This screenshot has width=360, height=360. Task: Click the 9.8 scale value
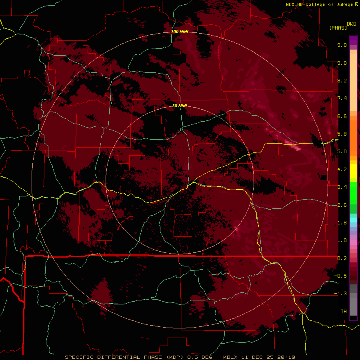click(x=342, y=45)
